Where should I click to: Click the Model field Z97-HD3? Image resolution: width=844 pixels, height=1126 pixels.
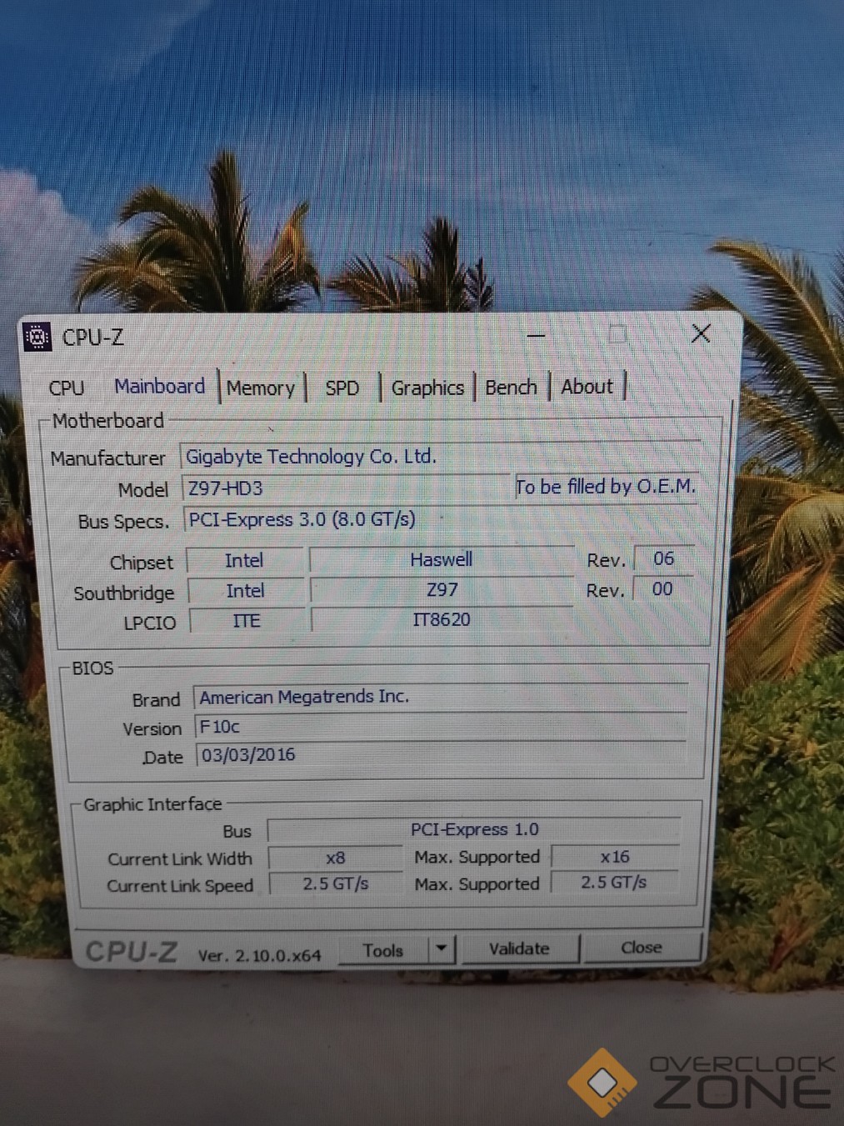[x=344, y=488]
